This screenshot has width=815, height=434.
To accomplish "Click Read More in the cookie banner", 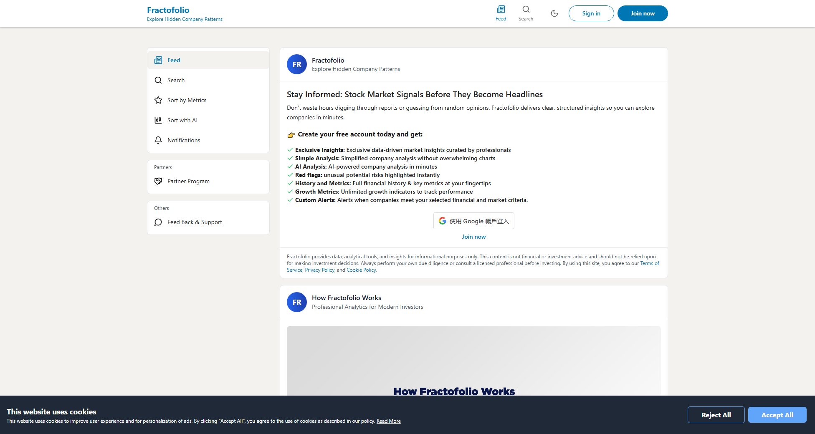I will 388,421.
